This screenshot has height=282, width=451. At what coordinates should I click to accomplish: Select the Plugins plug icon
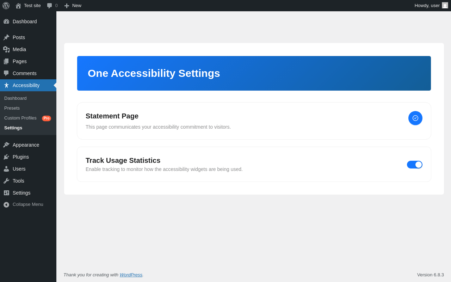6,157
